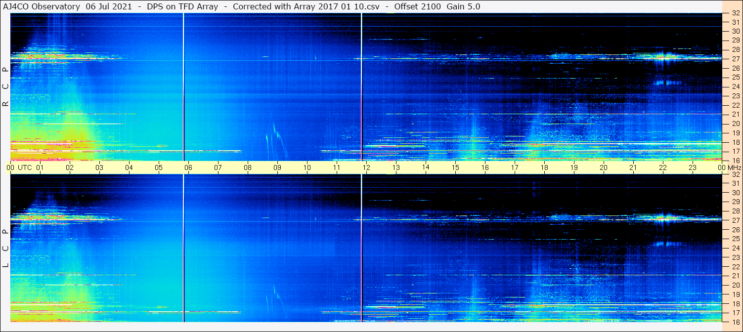The height and width of the screenshot is (332, 743).
Task: Click the '08' hour label on time axis
Action: coord(248,167)
